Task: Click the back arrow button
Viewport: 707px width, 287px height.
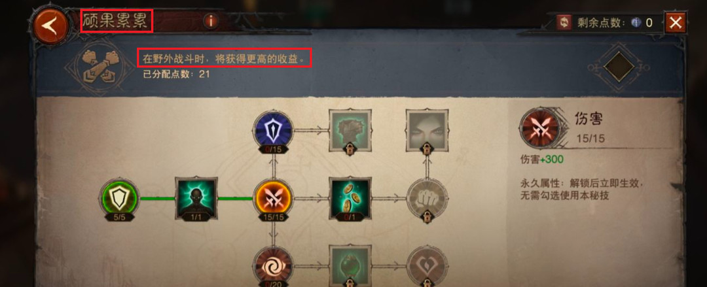Action: [x=50, y=27]
